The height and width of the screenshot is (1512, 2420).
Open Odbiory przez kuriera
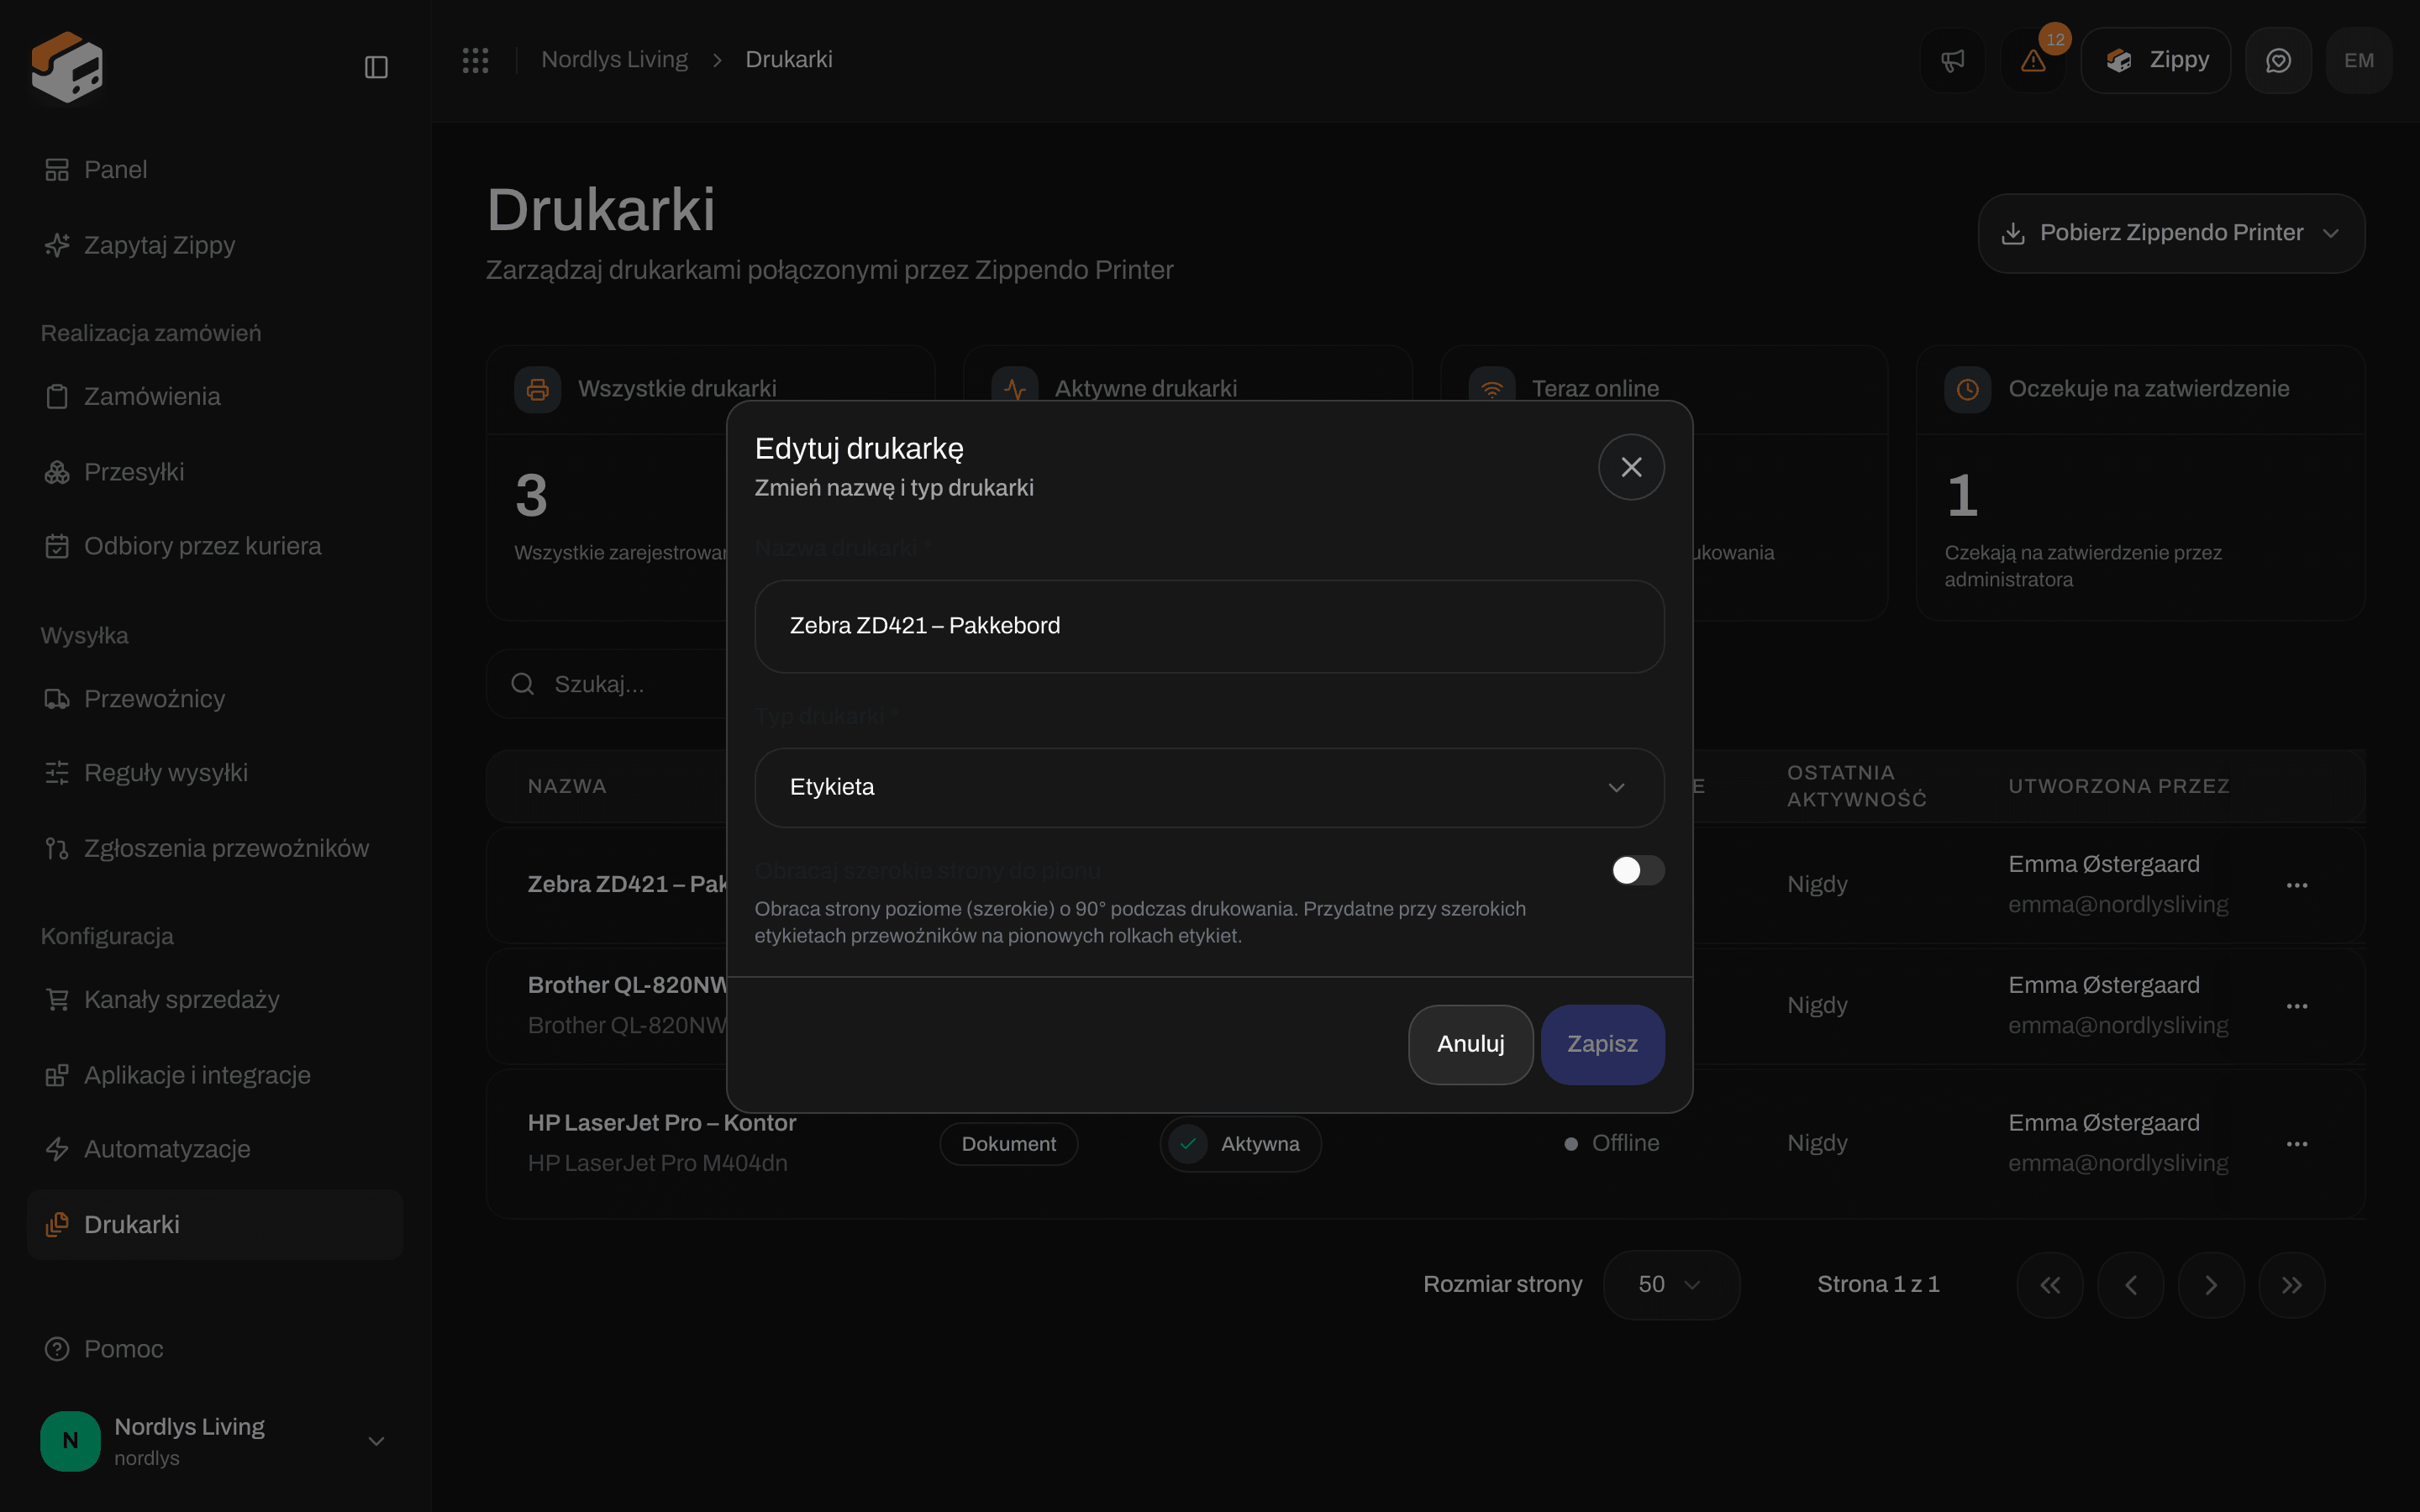click(x=215, y=546)
